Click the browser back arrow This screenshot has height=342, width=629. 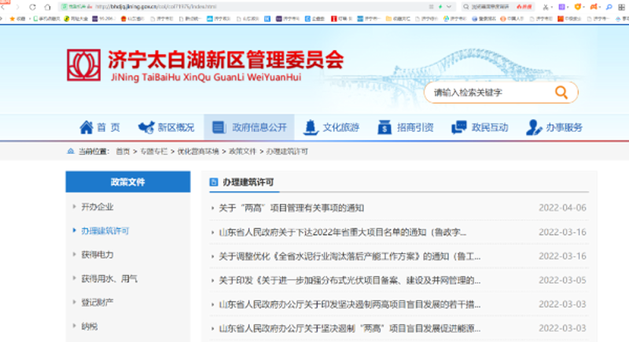2,7
